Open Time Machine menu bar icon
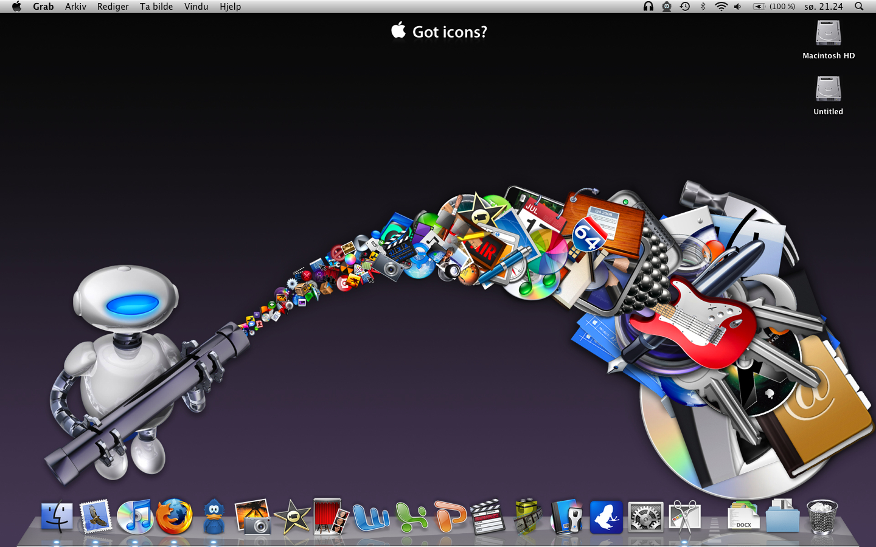This screenshot has width=876, height=547. coord(685,6)
